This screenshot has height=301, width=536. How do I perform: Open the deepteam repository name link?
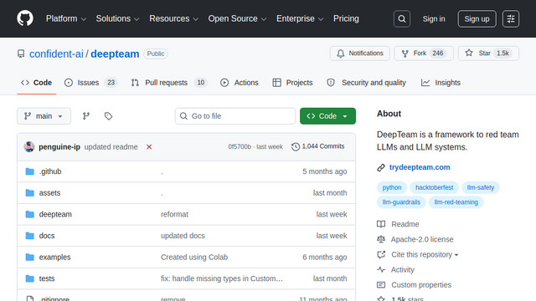115,54
